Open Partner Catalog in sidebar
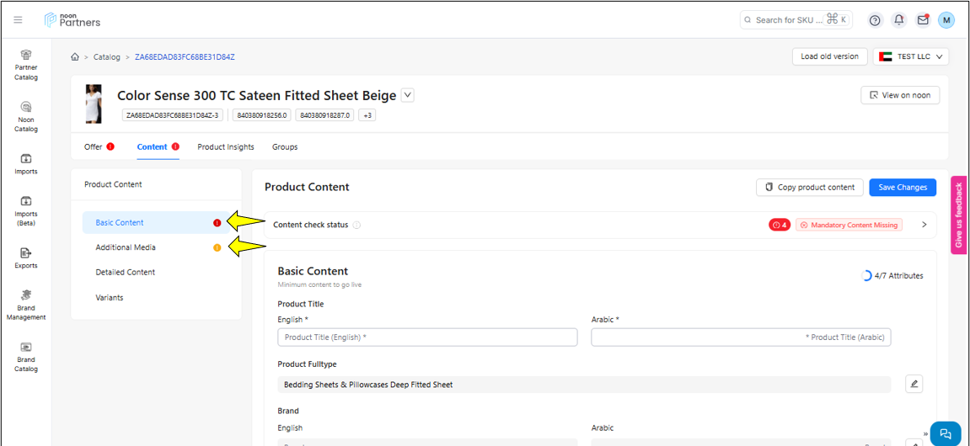Viewport: 970px width, 446px height. (26, 65)
